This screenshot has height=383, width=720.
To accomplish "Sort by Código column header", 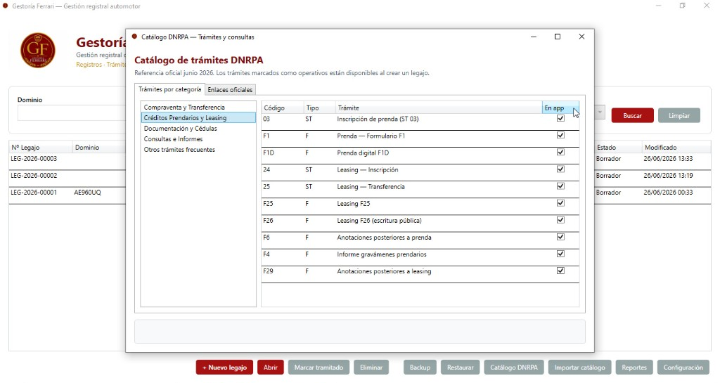I will point(283,108).
